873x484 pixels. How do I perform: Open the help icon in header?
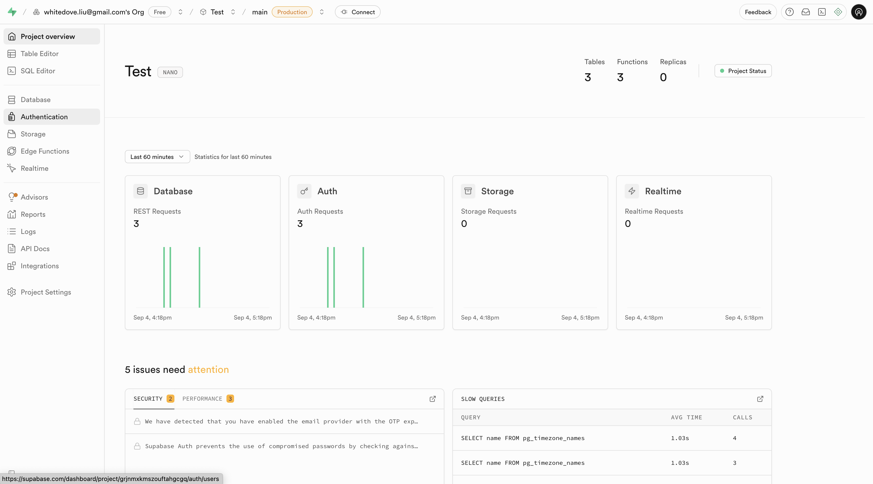(789, 12)
